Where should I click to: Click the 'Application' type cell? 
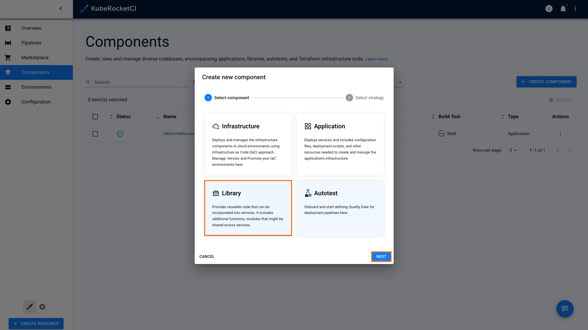pos(518,134)
